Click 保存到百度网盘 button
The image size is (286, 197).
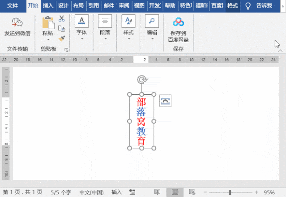click(x=179, y=30)
